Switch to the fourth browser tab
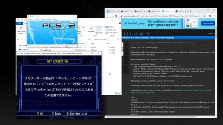 [x=154, y=11]
